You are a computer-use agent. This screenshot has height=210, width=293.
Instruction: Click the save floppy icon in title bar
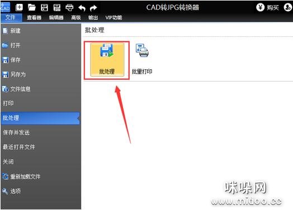pyautogui.click(x=44, y=7)
